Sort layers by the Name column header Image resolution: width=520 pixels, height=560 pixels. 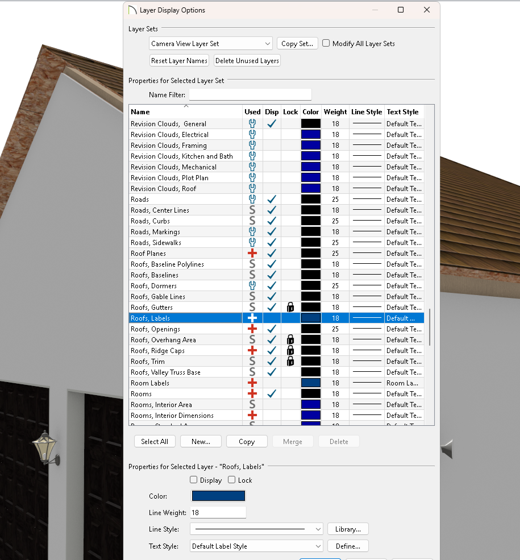pos(185,112)
